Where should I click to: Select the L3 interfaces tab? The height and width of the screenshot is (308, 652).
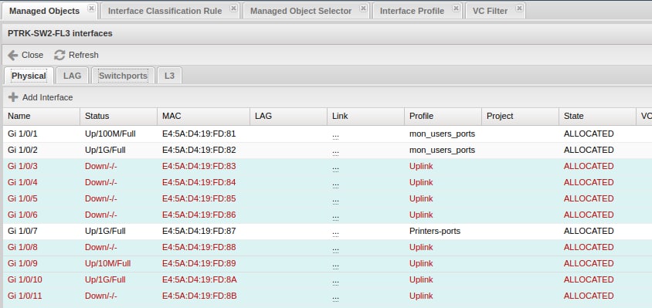click(x=169, y=76)
